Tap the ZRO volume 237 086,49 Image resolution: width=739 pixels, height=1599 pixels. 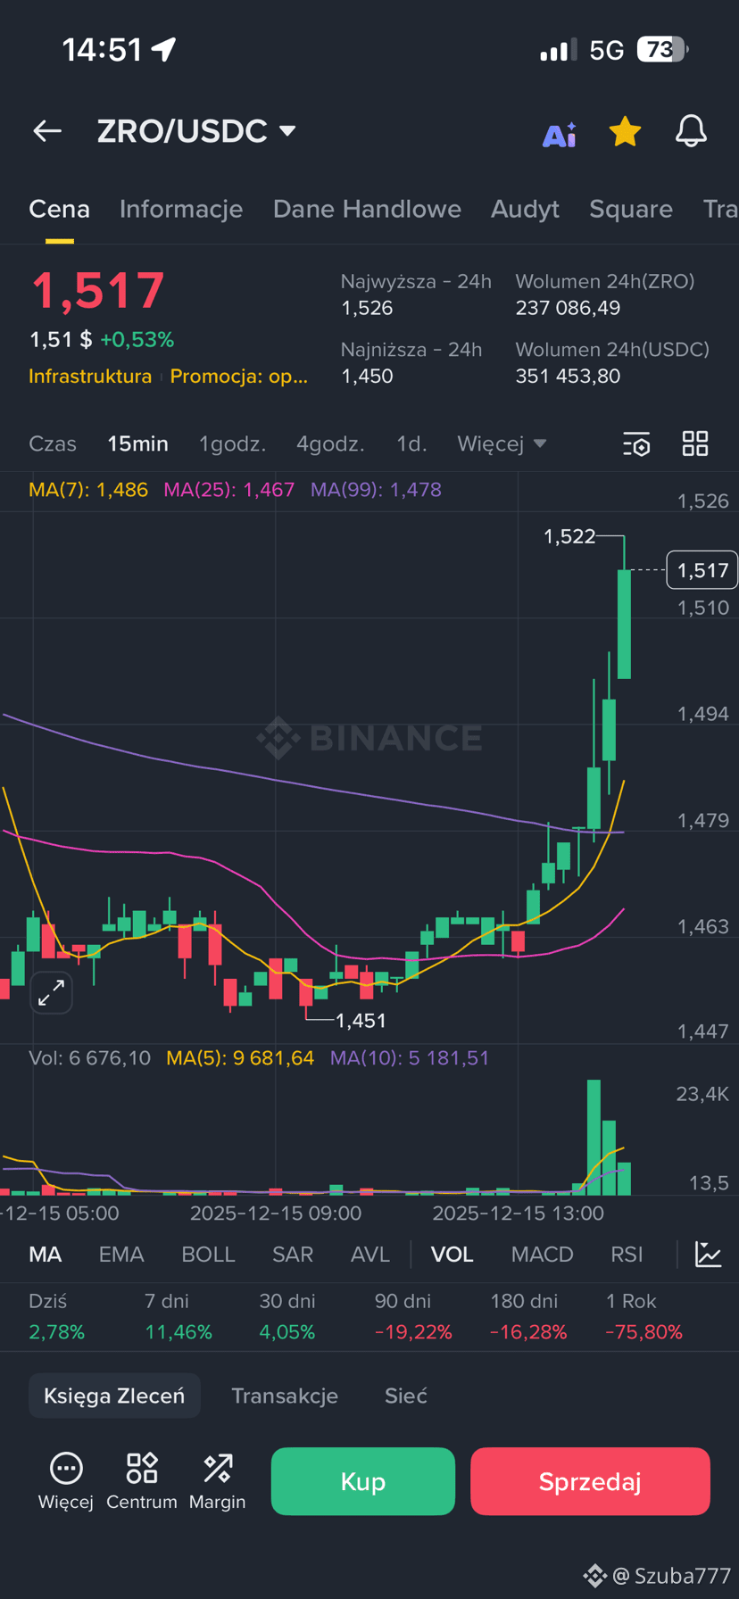pyautogui.click(x=568, y=308)
